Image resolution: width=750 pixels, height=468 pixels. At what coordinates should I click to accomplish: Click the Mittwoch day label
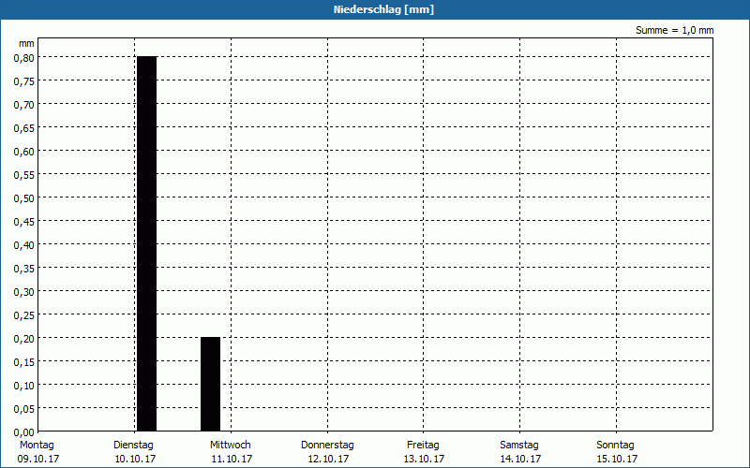point(230,446)
